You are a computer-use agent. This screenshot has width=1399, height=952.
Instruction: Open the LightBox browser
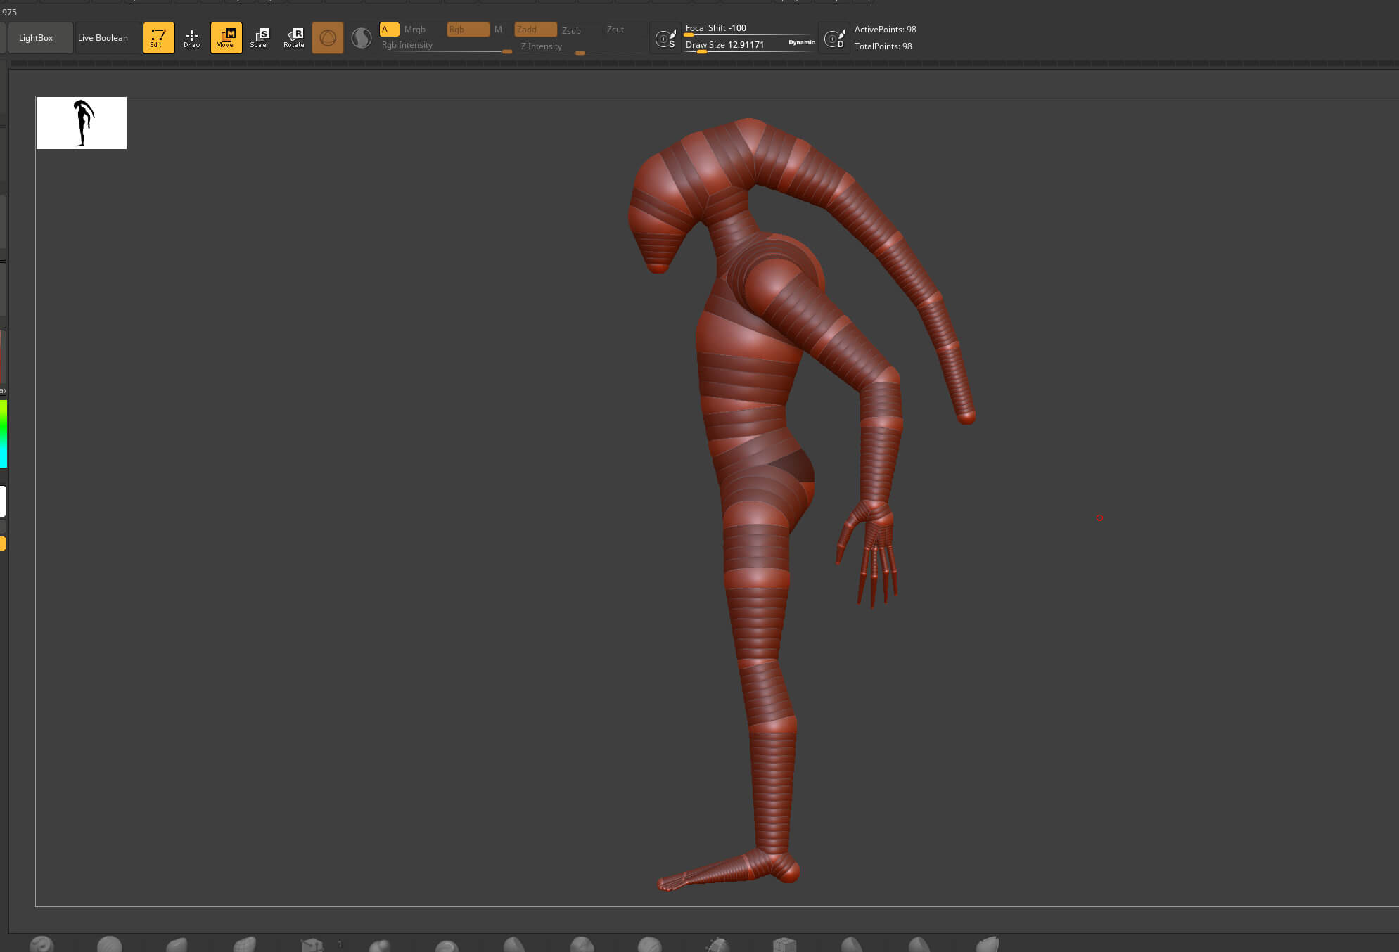(40, 38)
